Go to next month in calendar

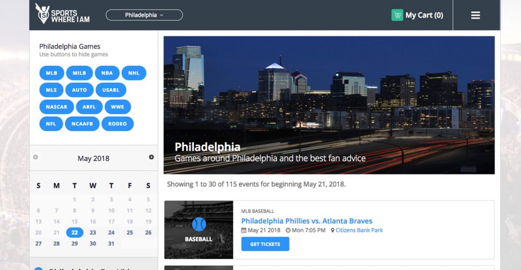(x=151, y=157)
